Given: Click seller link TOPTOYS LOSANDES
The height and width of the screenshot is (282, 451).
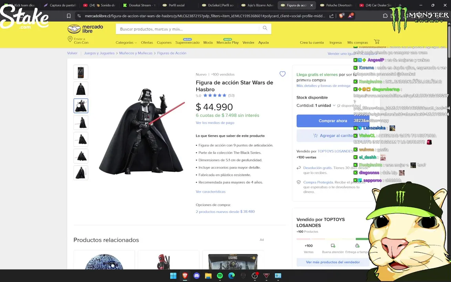Looking at the screenshot, I should point(335,151).
